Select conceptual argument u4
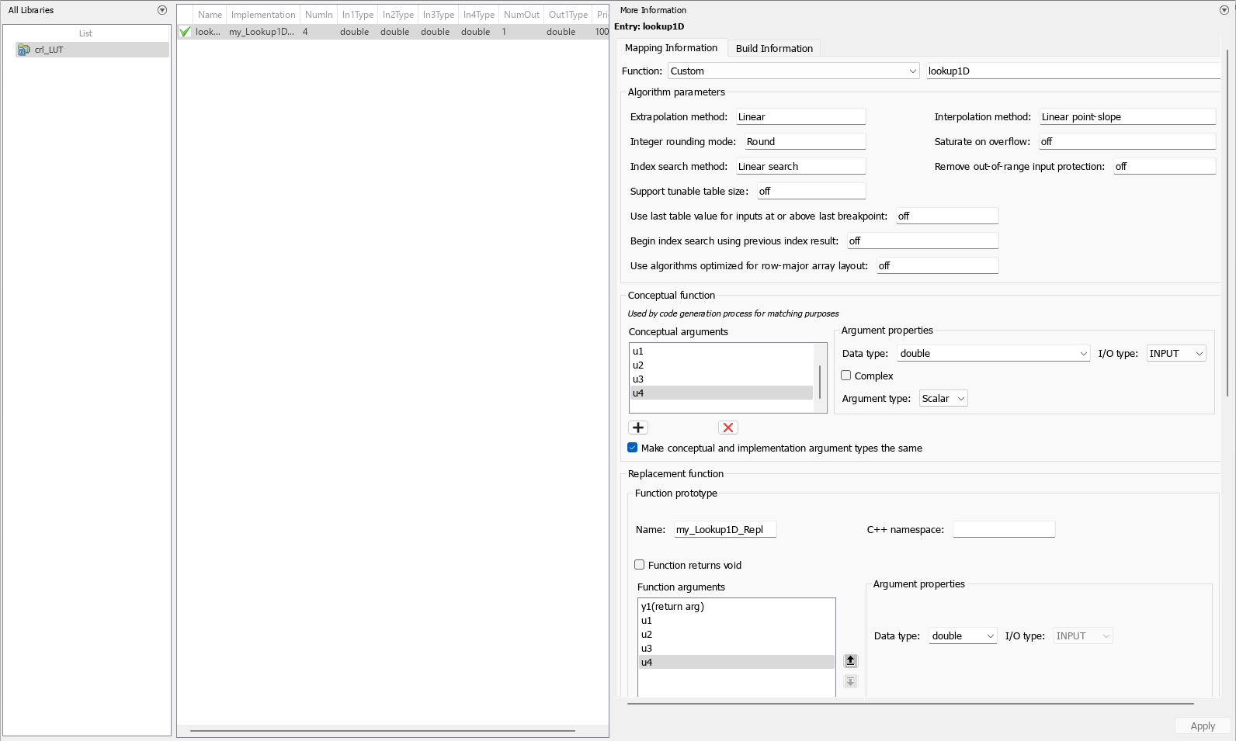The image size is (1236, 741). [x=721, y=393]
